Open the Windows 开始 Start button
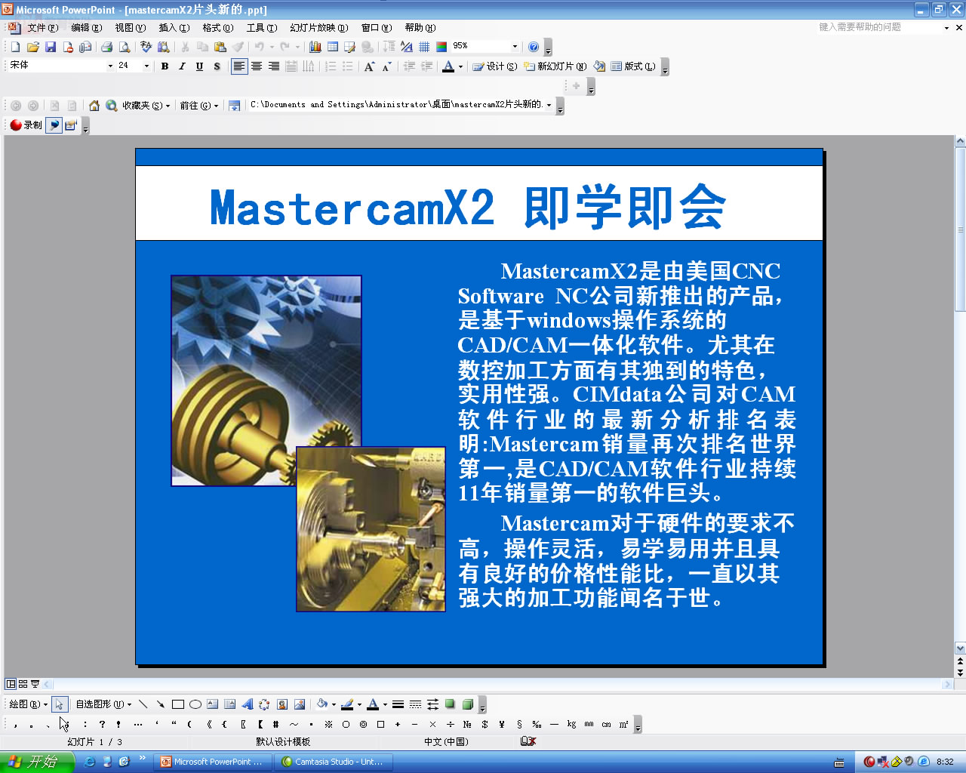This screenshot has width=966, height=773. [36, 762]
